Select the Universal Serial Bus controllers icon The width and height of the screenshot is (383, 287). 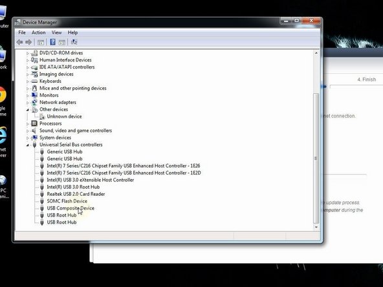(x=34, y=145)
